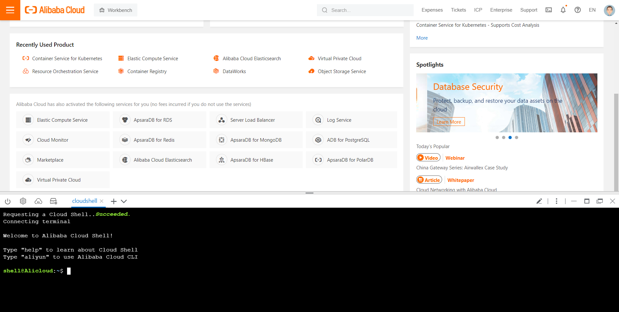Launch Cloud Shell from top bar icon
The height and width of the screenshot is (312, 619).
(x=548, y=10)
